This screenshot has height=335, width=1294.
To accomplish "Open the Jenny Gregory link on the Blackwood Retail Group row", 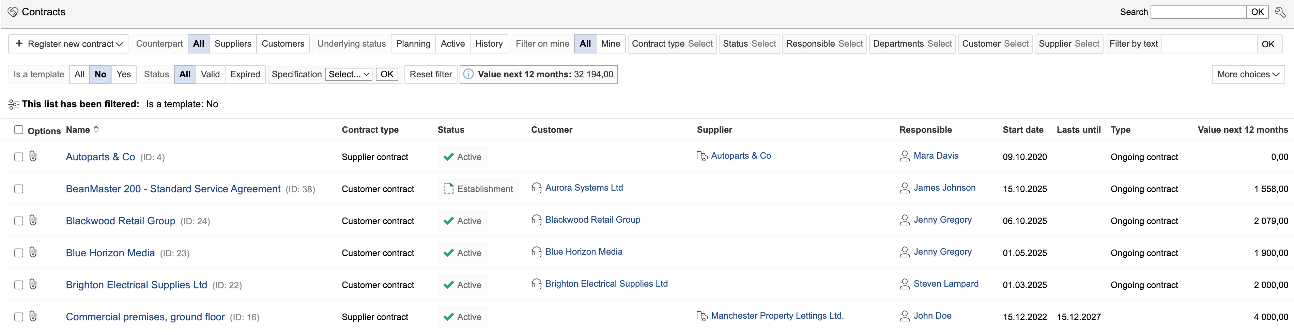I will click(x=942, y=220).
